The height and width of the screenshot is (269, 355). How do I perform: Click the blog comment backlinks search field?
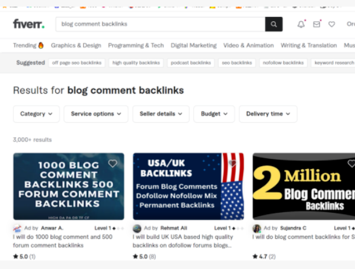point(161,24)
